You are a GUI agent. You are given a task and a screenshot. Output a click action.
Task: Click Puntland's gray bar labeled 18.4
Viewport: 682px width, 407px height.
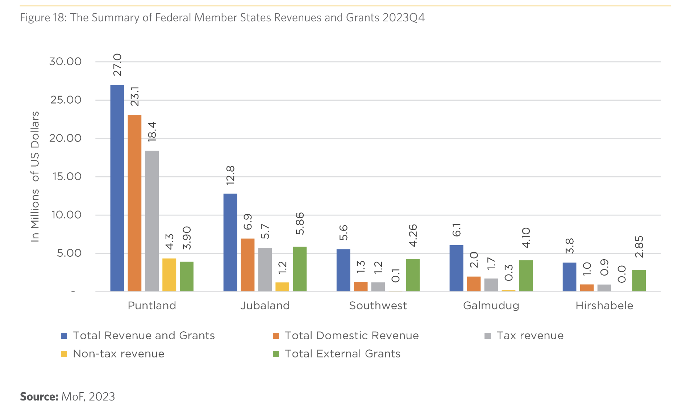[x=152, y=221]
